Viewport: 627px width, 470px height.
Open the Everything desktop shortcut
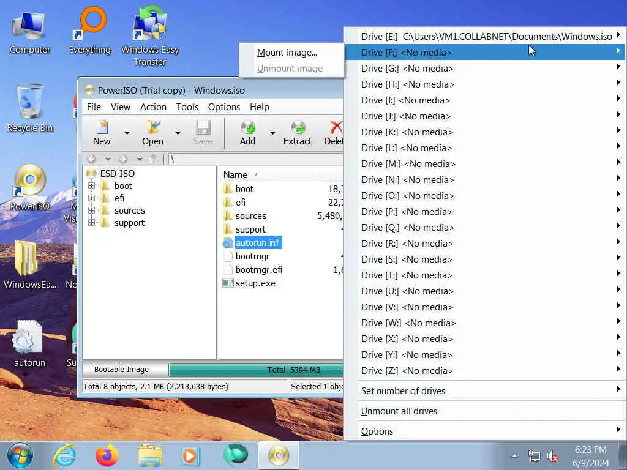[89, 31]
